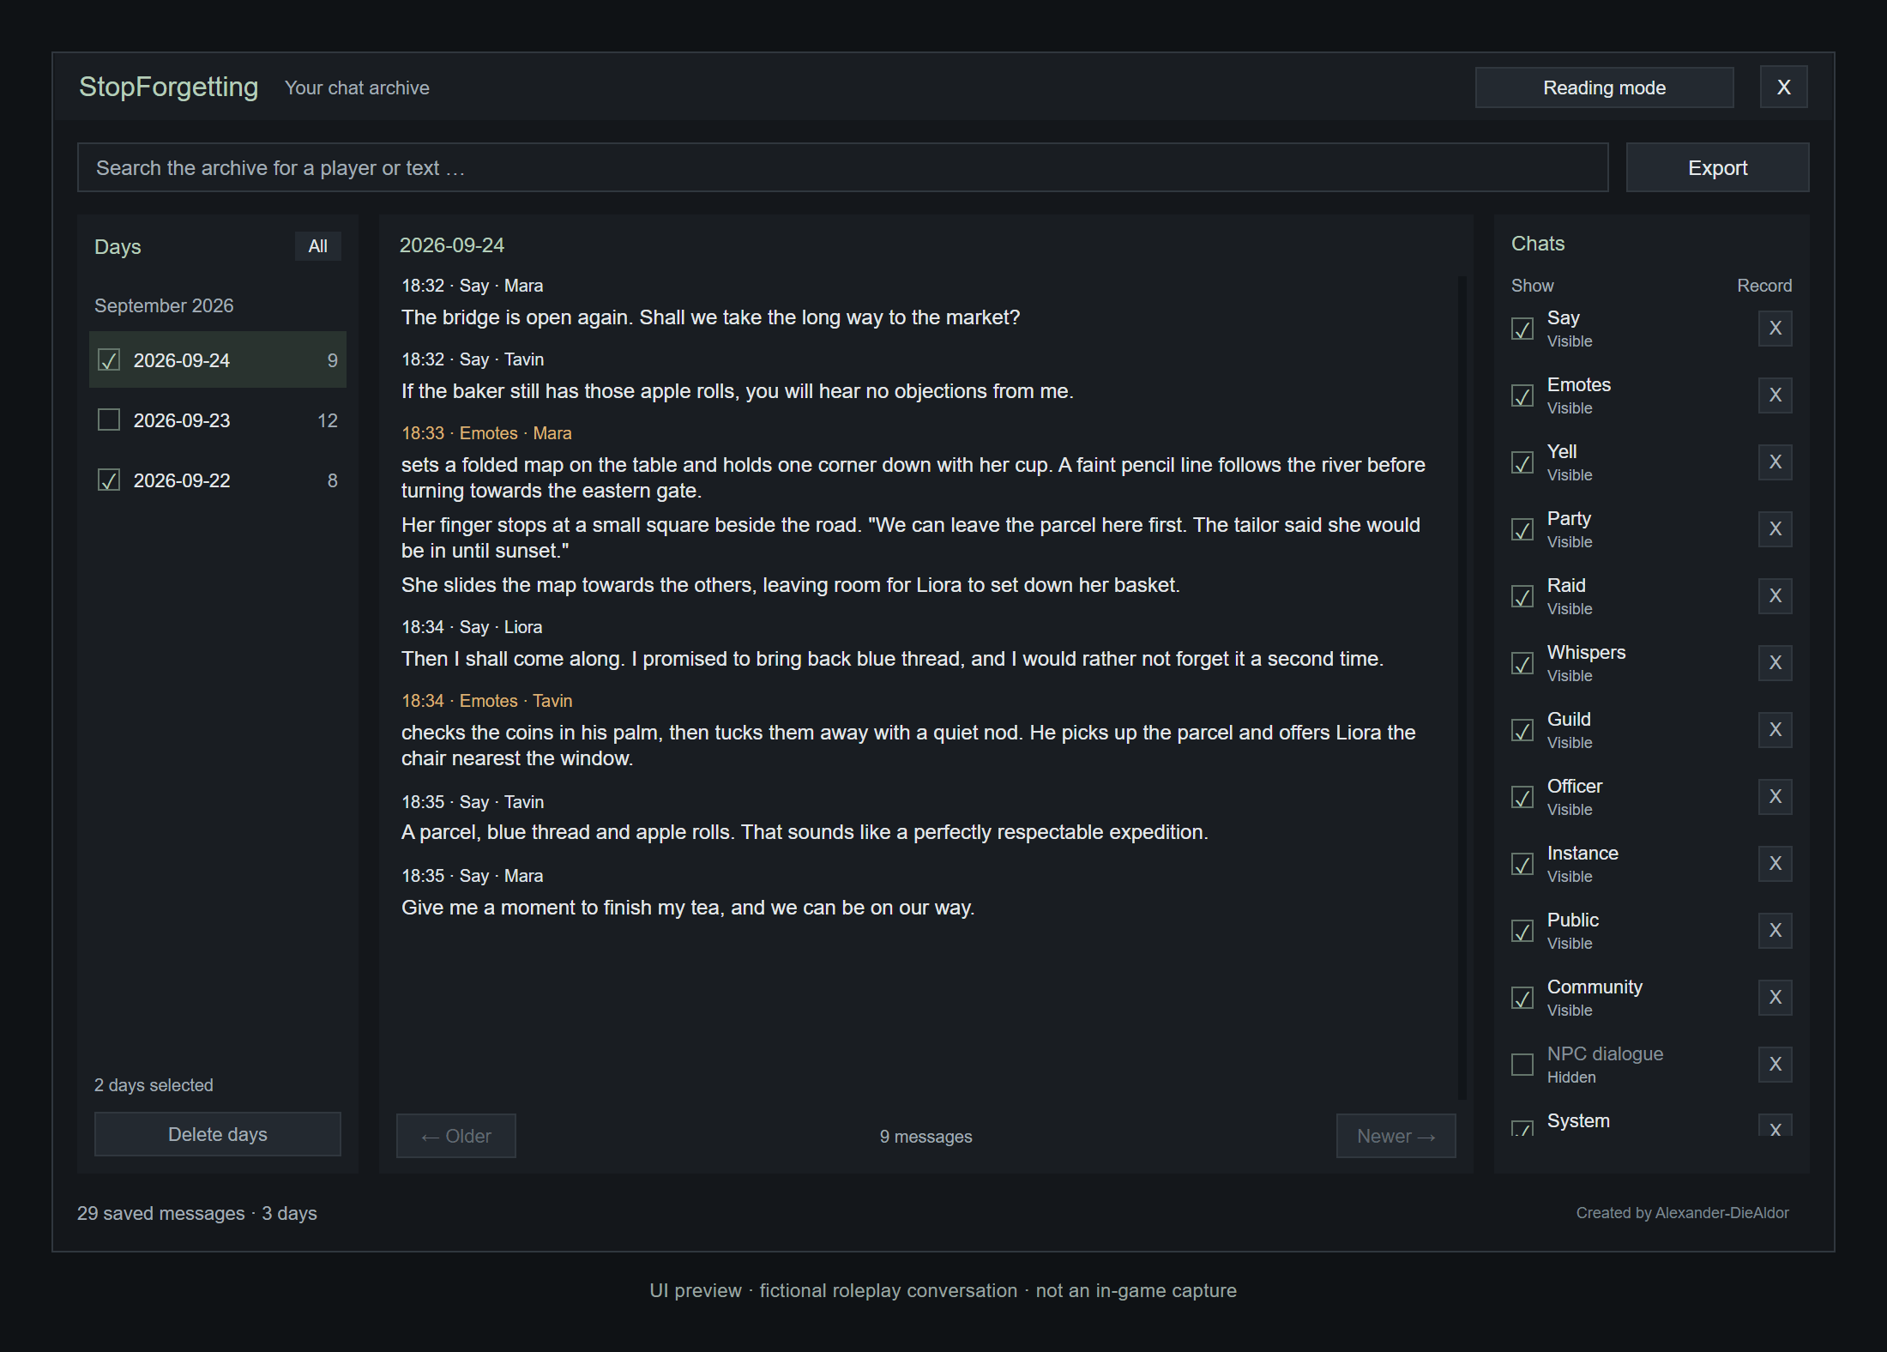Export the chat archive
Image resolution: width=1887 pixels, height=1352 pixels.
coord(1717,167)
